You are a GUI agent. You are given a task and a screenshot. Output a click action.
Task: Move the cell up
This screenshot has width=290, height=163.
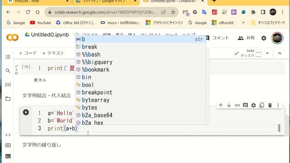click(x=221, y=105)
